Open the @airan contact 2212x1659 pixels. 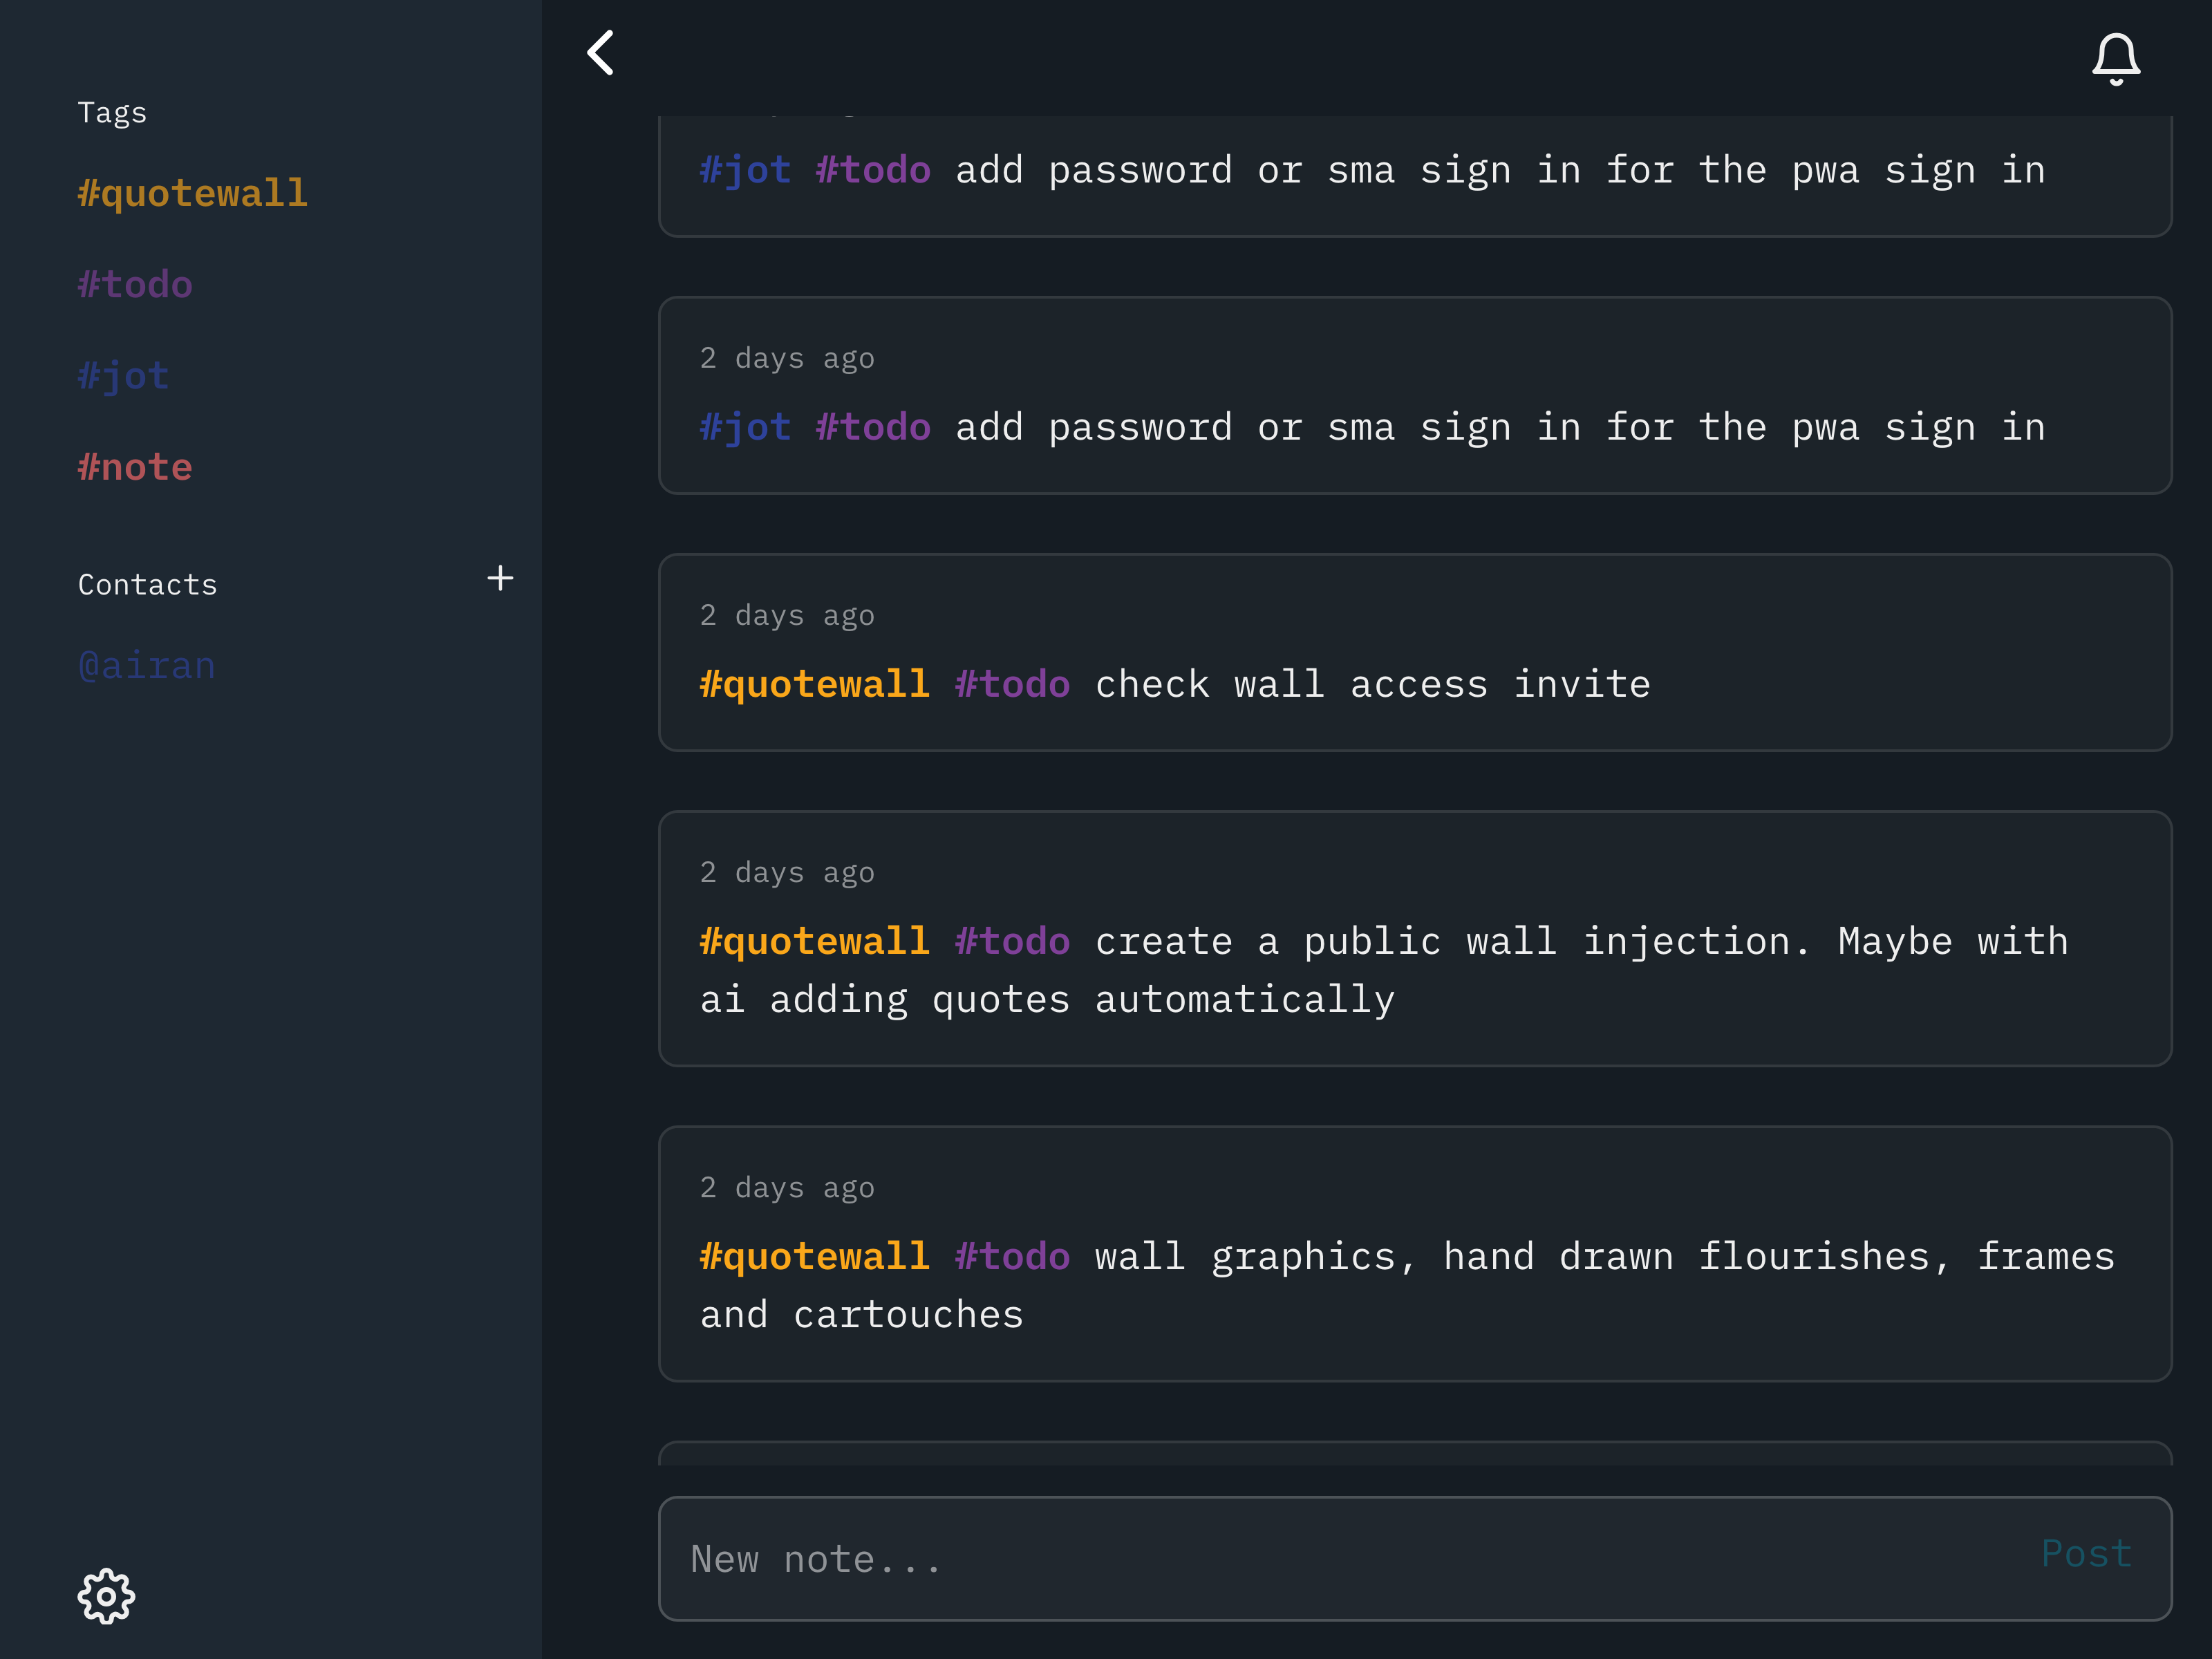147,666
